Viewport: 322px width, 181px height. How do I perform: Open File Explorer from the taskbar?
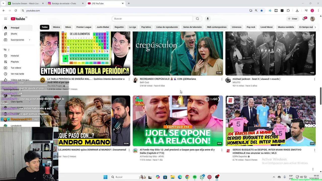[172, 177]
